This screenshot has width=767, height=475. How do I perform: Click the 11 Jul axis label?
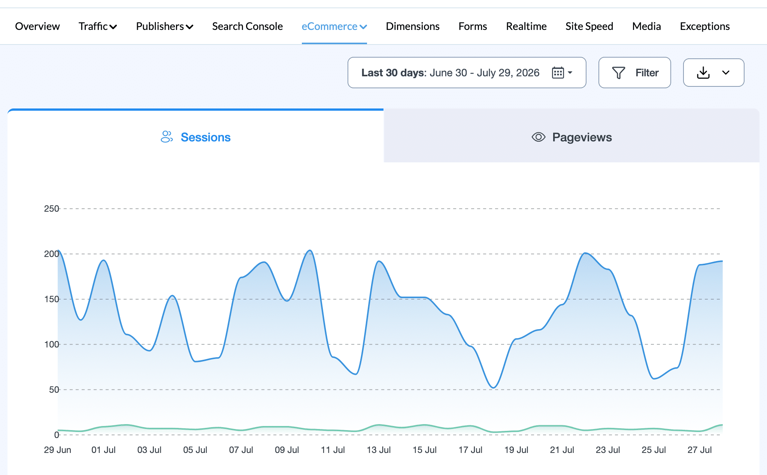pos(333,450)
